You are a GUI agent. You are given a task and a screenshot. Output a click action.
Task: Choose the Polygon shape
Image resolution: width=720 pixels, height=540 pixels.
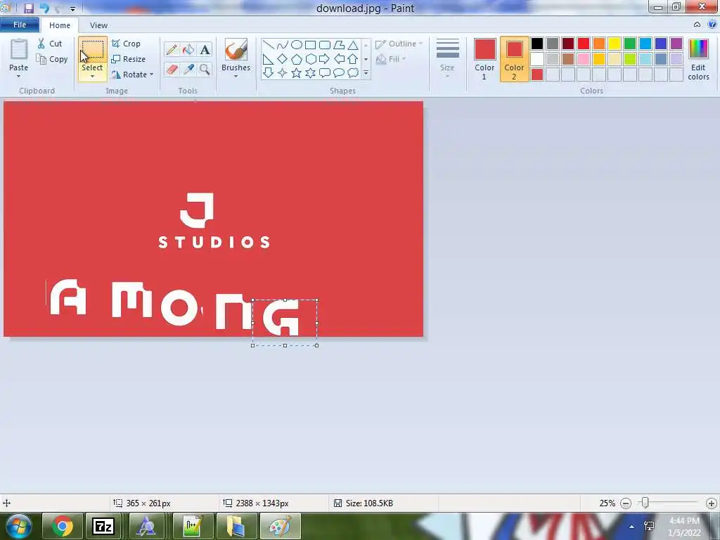(x=339, y=44)
